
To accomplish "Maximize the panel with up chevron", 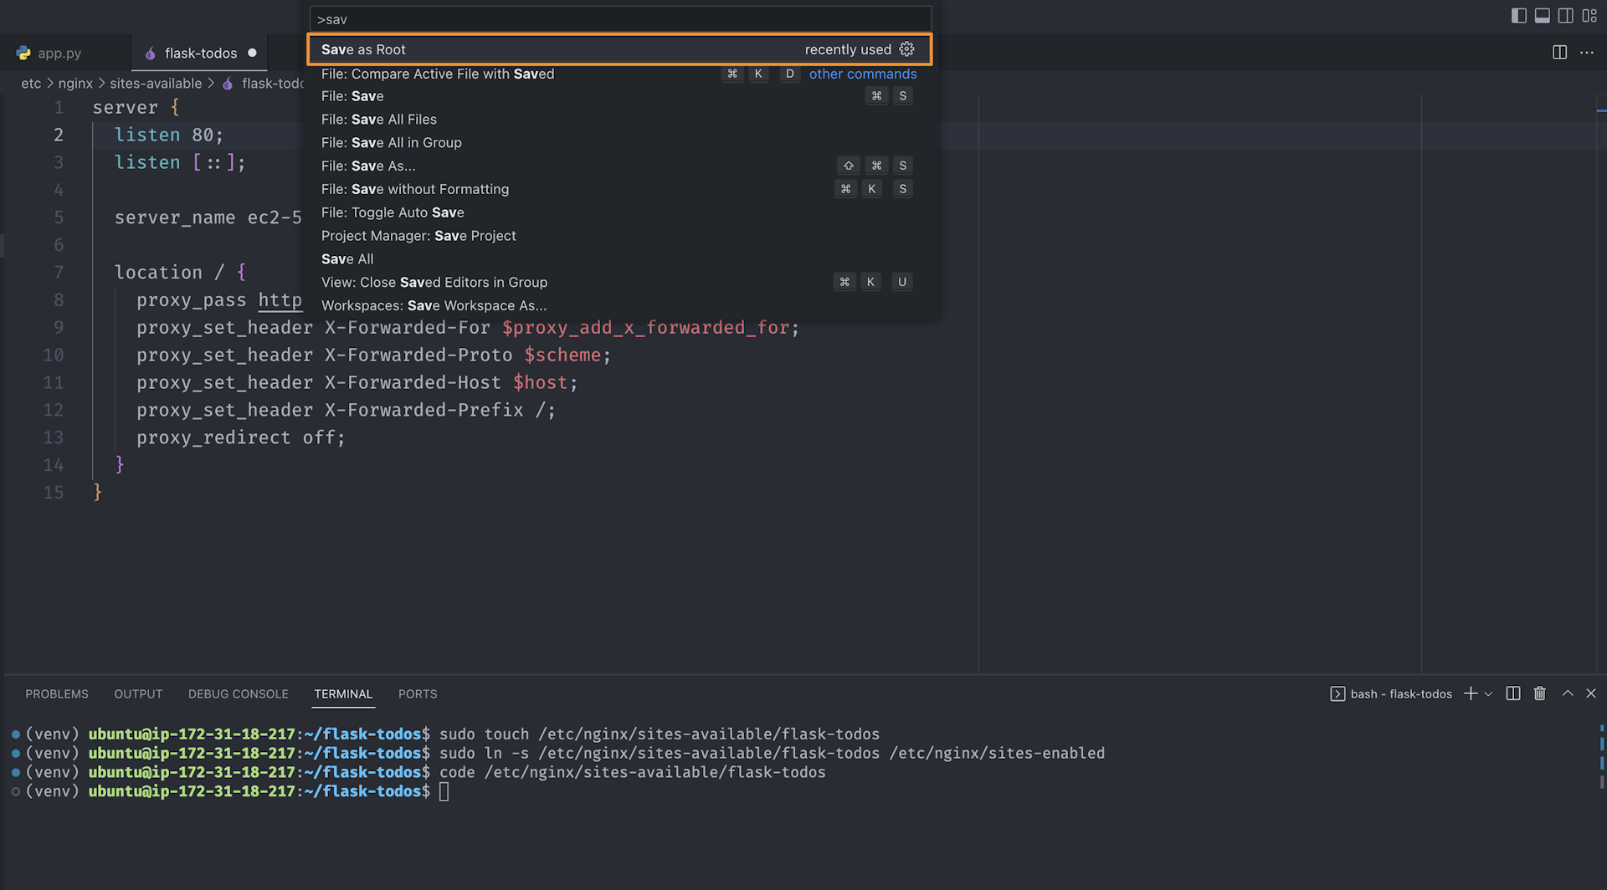I will [x=1567, y=693].
